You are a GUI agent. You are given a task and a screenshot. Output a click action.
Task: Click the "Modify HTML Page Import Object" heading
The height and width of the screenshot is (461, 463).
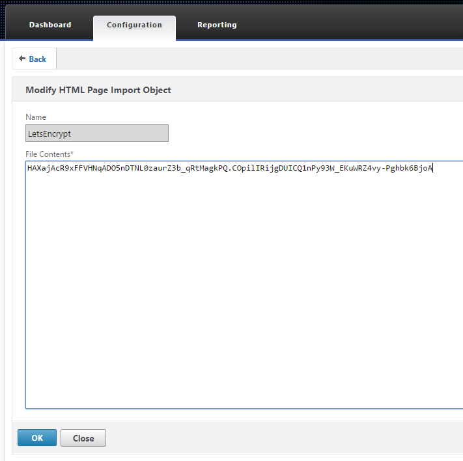(x=98, y=90)
